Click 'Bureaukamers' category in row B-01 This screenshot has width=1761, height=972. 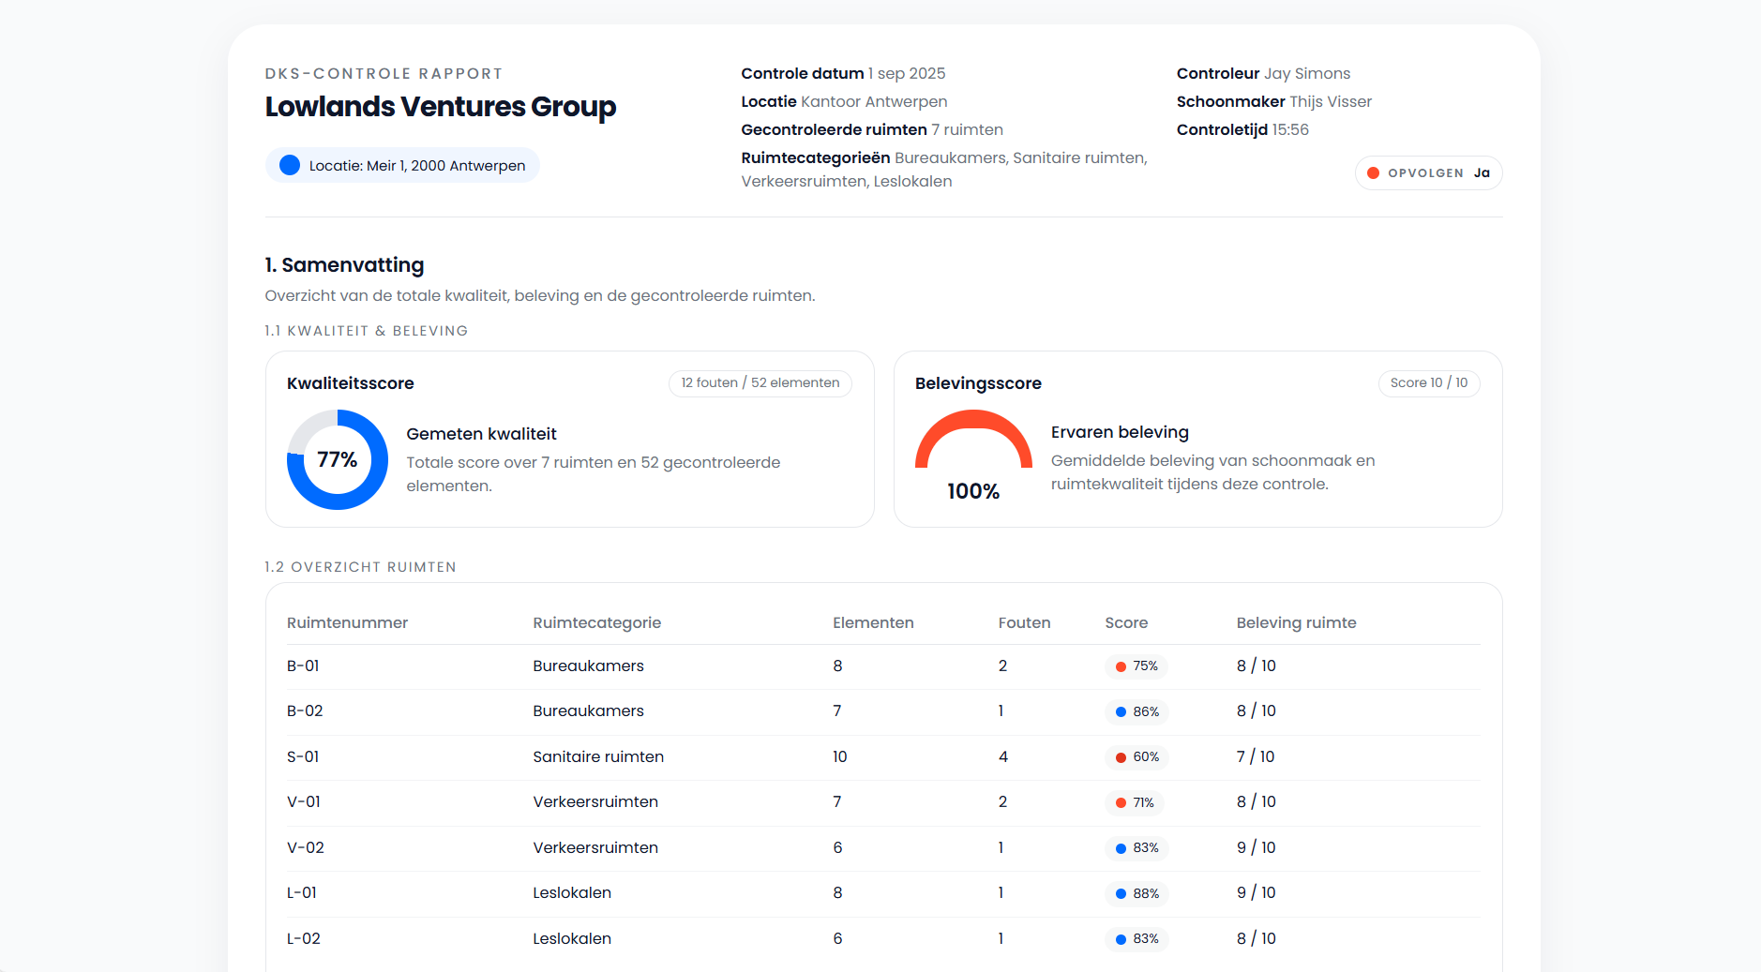pos(588,666)
